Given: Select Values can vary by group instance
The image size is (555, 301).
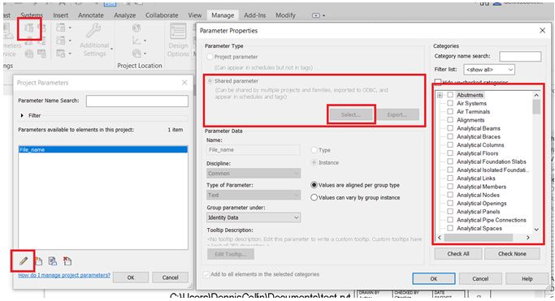Looking at the screenshot, I should [314, 197].
